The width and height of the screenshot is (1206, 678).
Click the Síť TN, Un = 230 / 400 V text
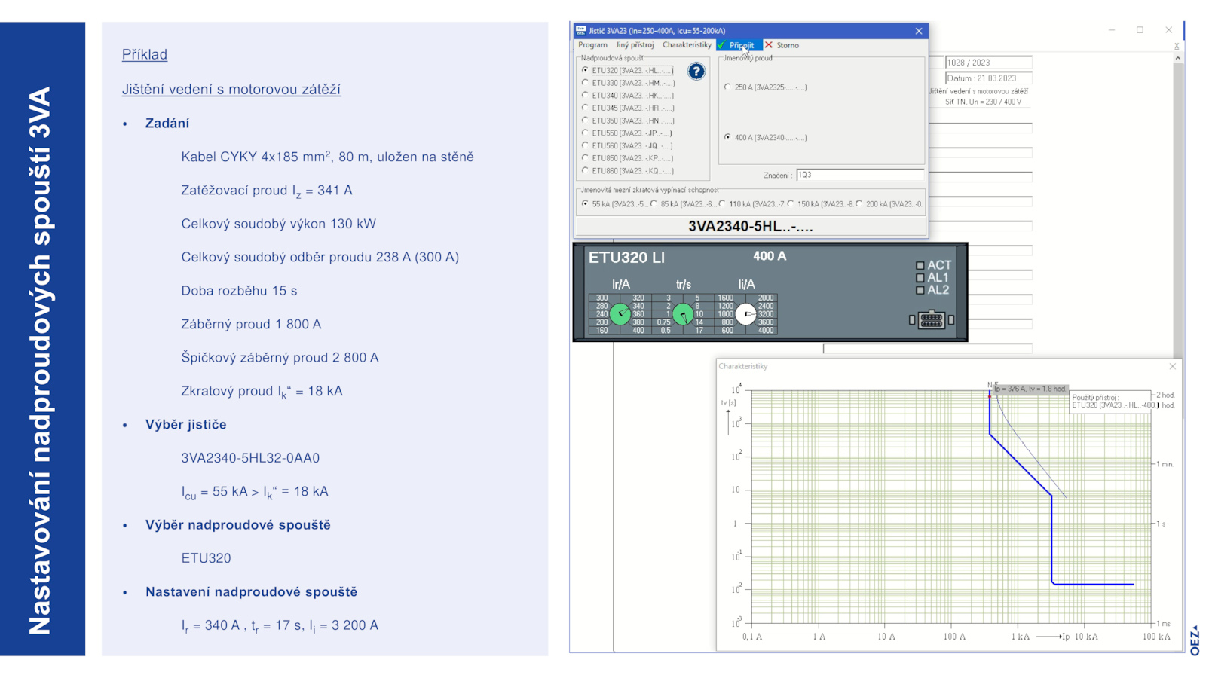(984, 102)
